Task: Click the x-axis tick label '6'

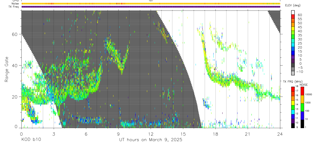Action: pos(86,134)
